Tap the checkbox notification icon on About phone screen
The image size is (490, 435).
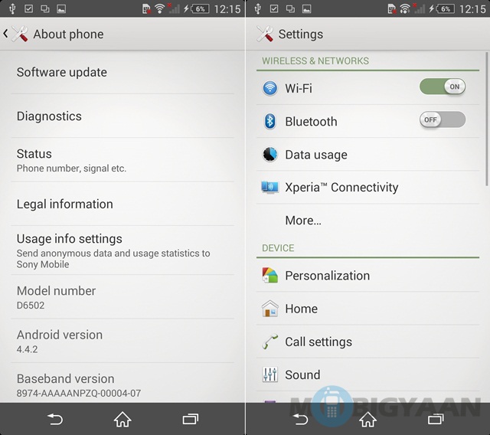pos(29,8)
